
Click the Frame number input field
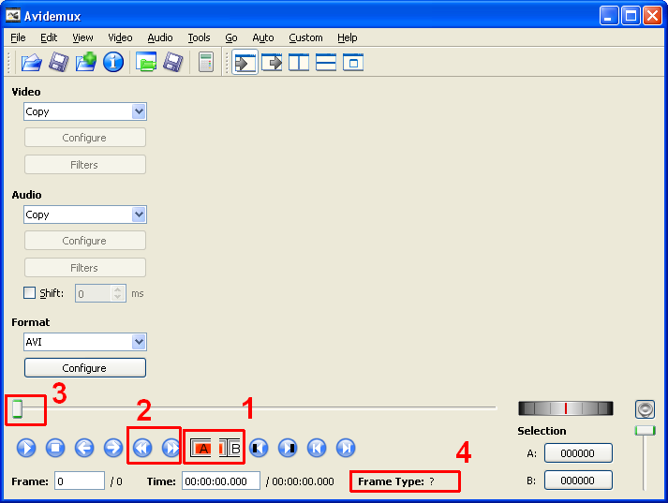[80, 481]
